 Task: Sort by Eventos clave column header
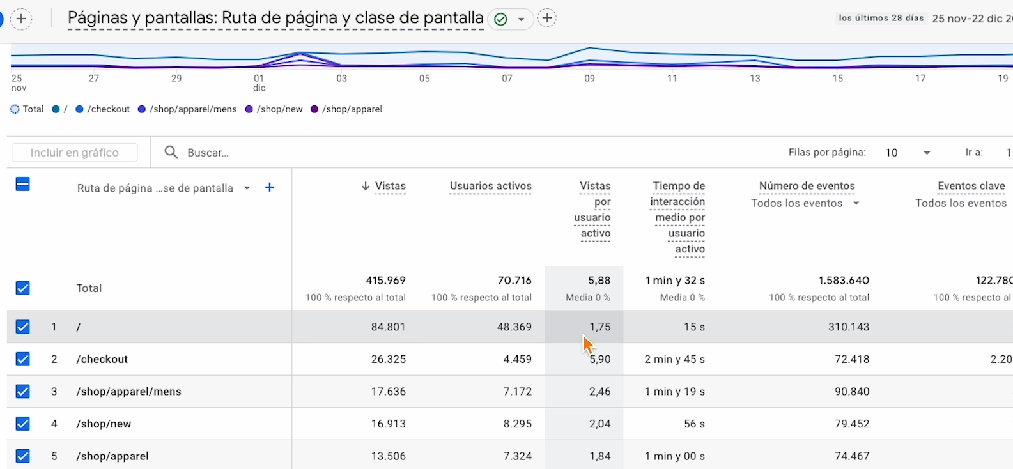tap(971, 186)
